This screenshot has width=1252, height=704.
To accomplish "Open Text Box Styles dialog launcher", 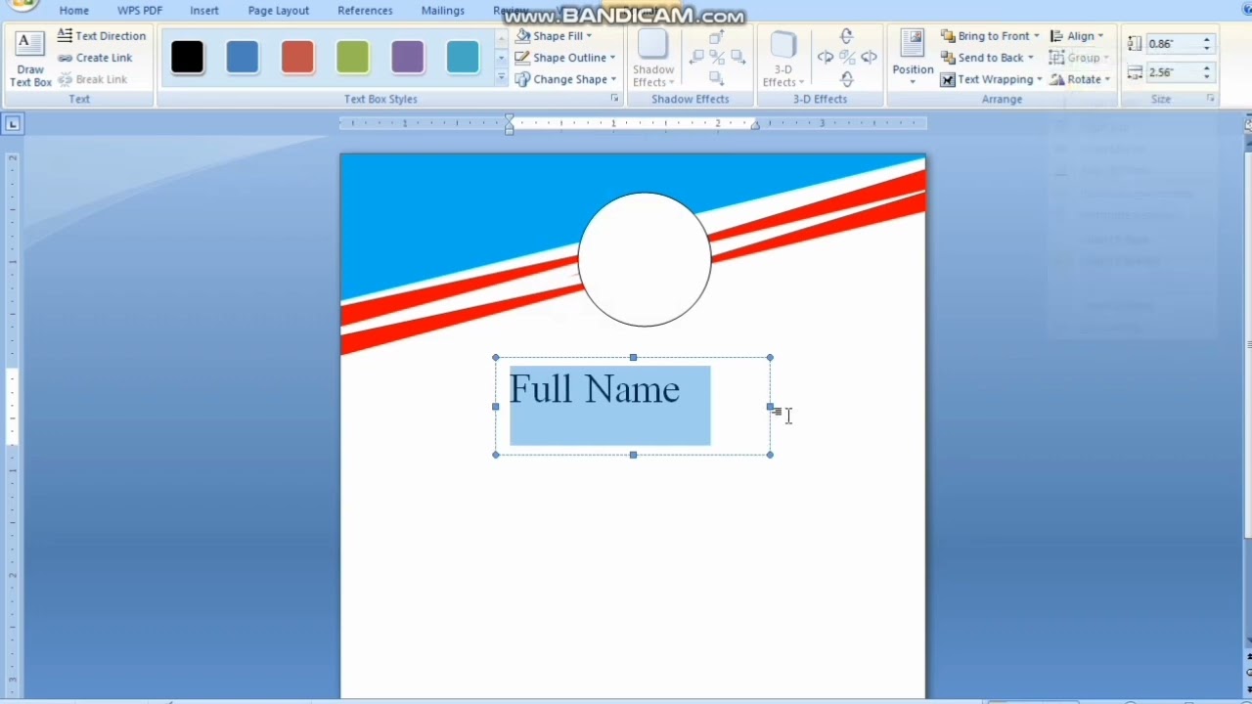I will click(x=614, y=99).
